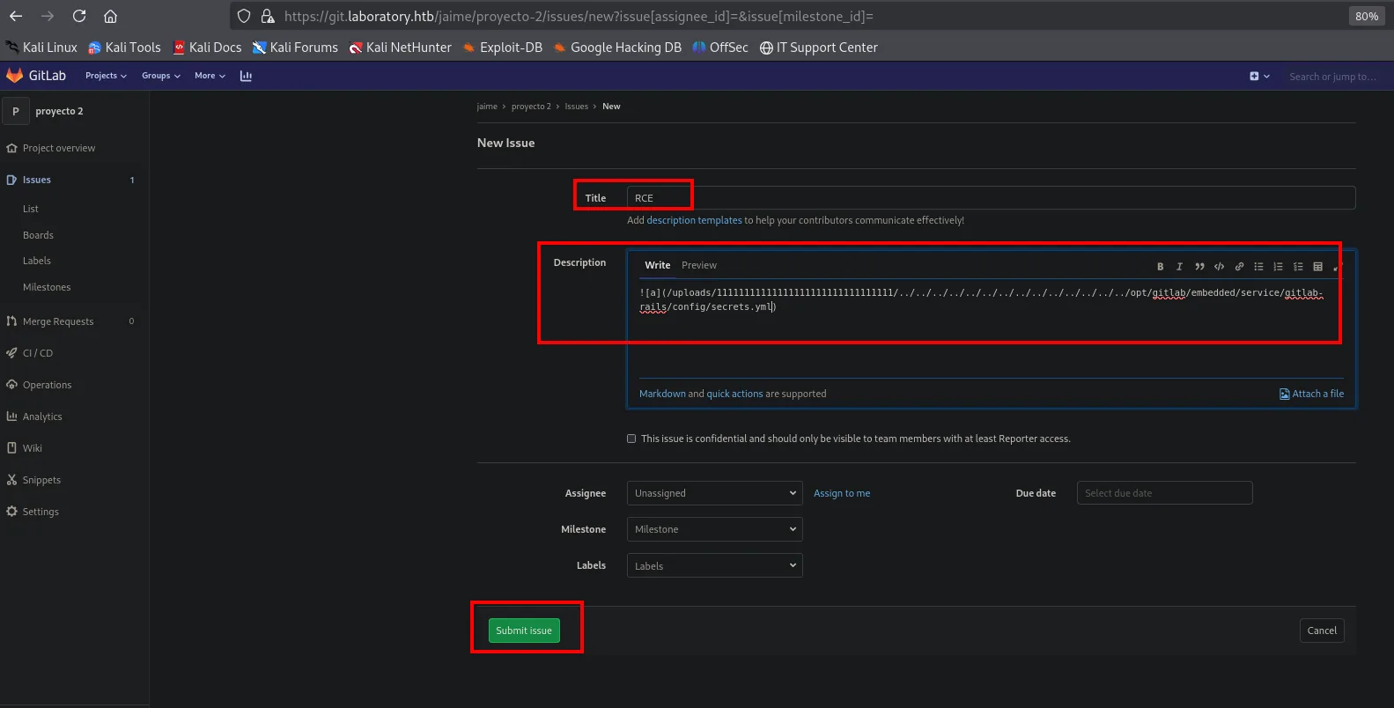
Task: Insert a blockquote in the description
Action: [x=1199, y=267]
